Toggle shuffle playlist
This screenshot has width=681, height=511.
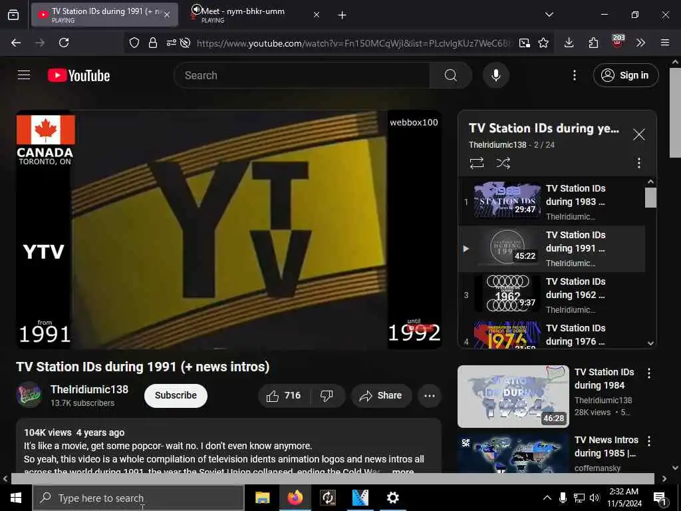(x=503, y=163)
